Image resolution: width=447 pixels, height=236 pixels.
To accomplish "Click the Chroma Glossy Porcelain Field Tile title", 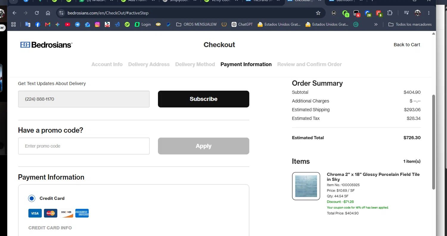I will pos(373,177).
